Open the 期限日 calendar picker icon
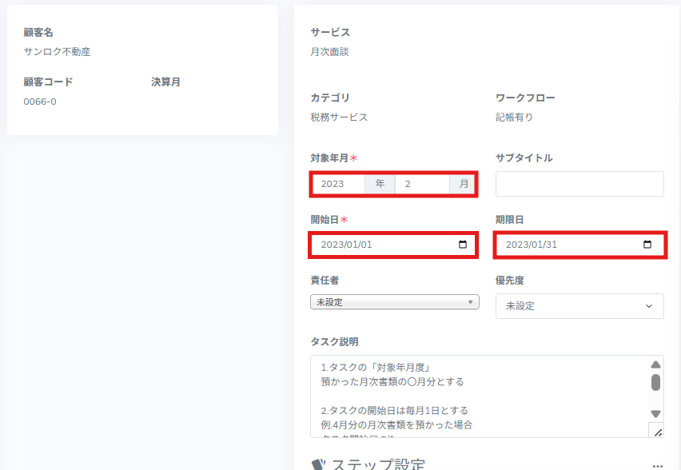The width and height of the screenshot is (681, 470). coord(647,245)
